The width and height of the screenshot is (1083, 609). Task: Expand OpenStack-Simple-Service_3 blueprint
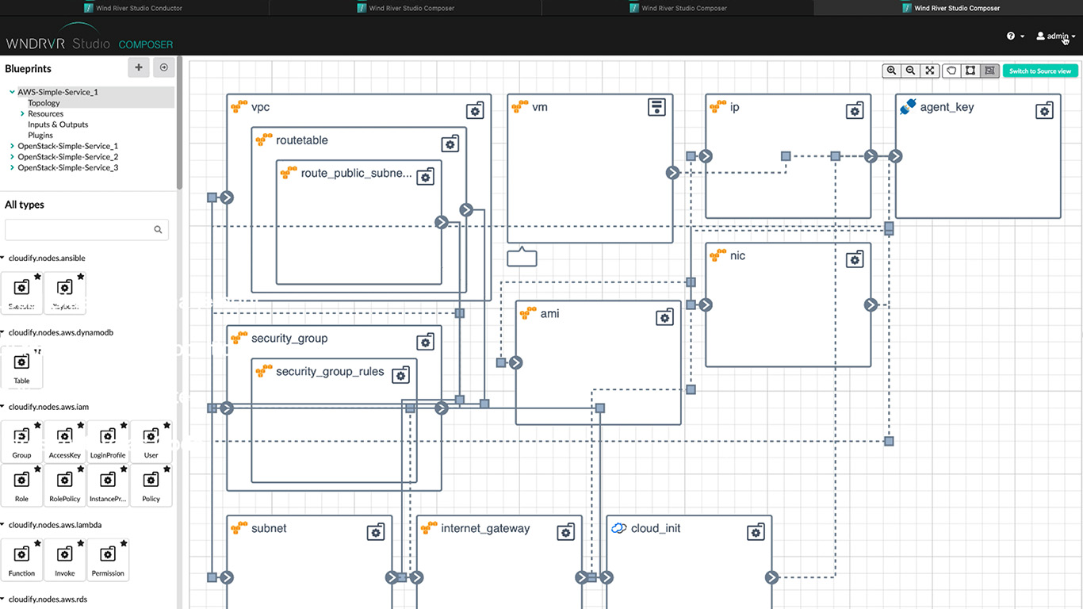pos(12,167)
